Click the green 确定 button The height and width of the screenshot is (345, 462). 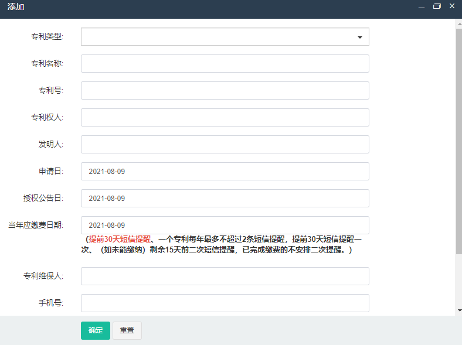click(x=96, y=330)
